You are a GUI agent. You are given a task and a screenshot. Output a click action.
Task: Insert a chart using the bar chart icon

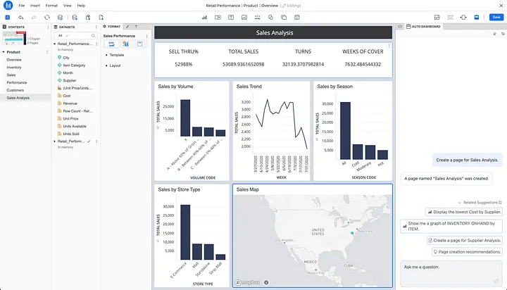[204, 16]
